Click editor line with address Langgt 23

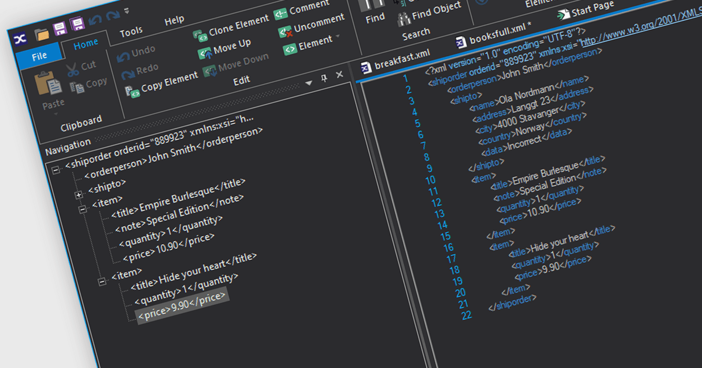(x=533, y=106)
